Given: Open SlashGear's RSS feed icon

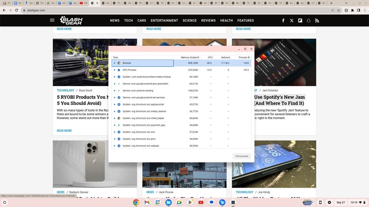Looking at the screenshot, I should pos(317,20).
